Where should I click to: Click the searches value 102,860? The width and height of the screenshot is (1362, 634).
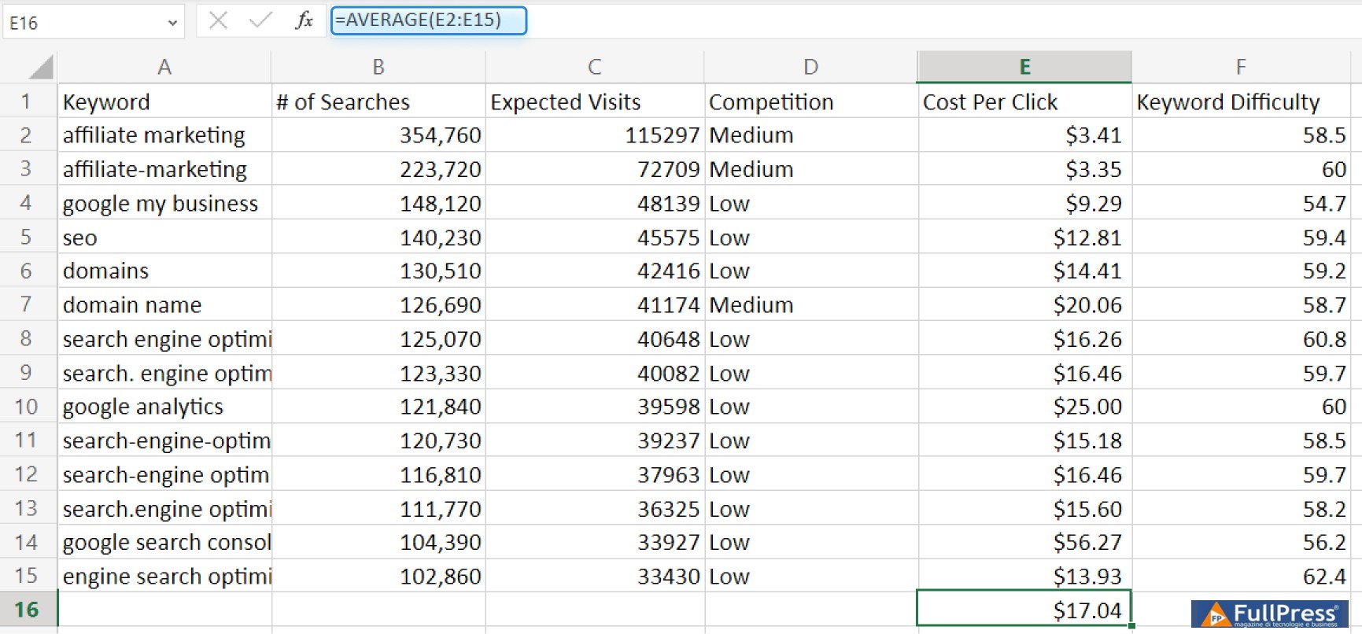click(378, 576)
